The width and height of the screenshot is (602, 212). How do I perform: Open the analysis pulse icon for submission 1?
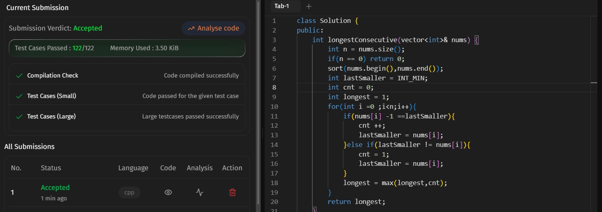(200, 192)
